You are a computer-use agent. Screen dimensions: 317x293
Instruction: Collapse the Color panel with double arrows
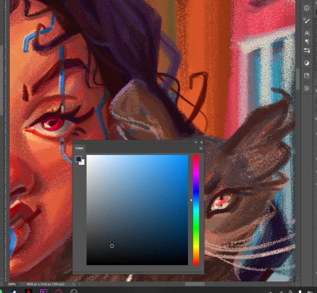[196, 142]
